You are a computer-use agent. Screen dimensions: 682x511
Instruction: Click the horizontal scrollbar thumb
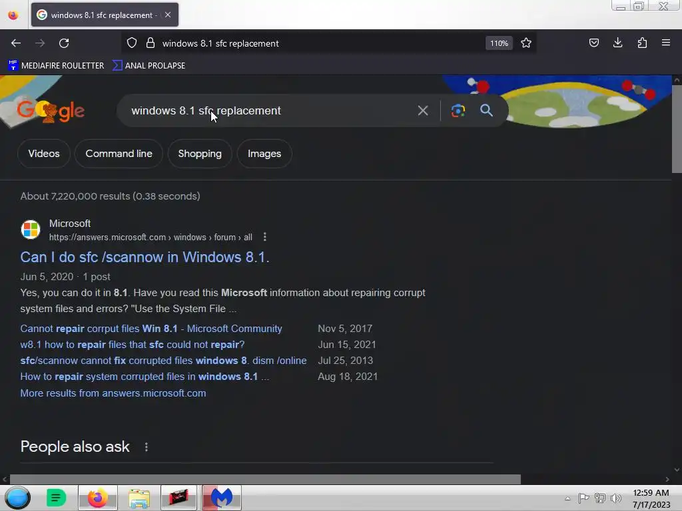(x=265, y=479)
